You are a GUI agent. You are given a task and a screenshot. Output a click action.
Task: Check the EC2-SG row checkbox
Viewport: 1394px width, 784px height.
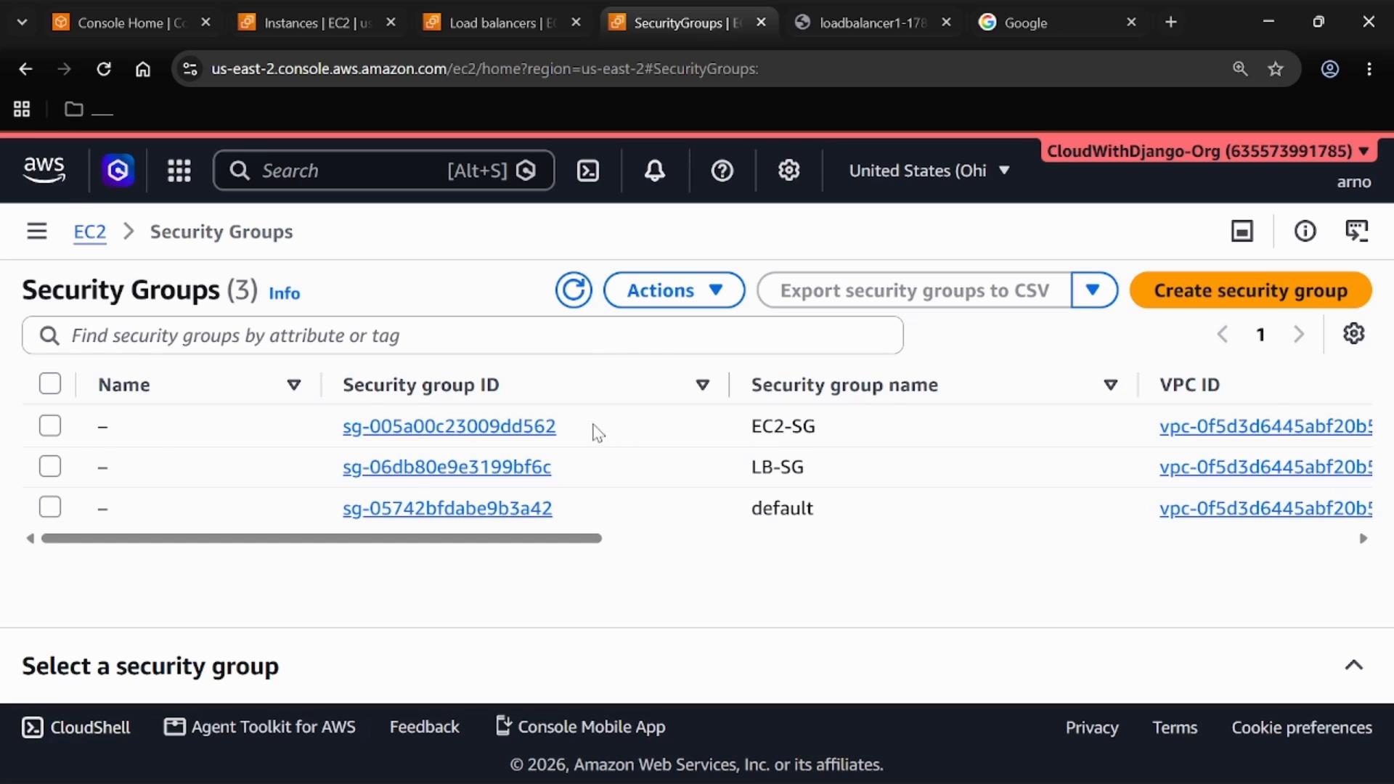tap(50, 425)
